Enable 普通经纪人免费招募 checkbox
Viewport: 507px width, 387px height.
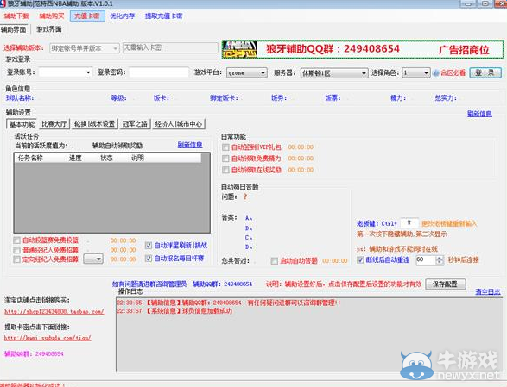pos(16,250)
